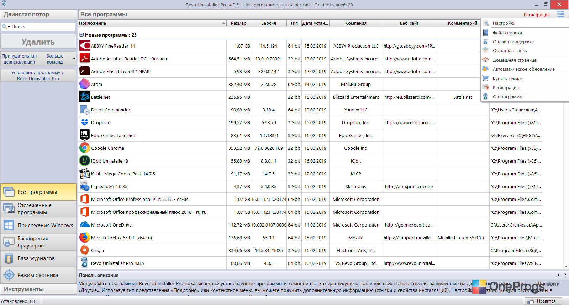This screenshot has height=305, width=569.
Task: Click the search magnifier icon
Action: coord(4,27)
